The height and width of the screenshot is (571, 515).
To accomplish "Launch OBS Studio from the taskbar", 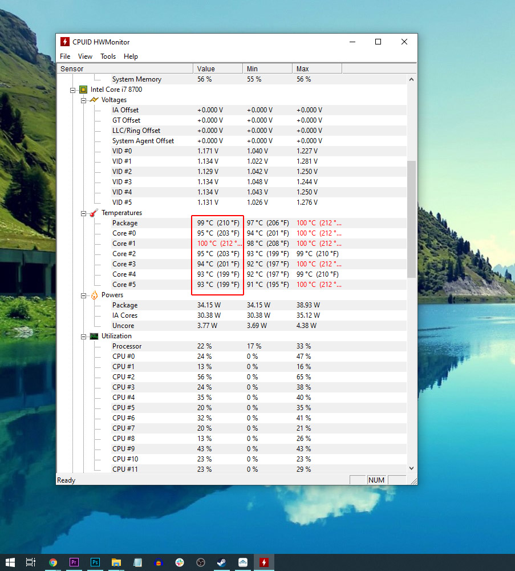I will tap(201, 562).
